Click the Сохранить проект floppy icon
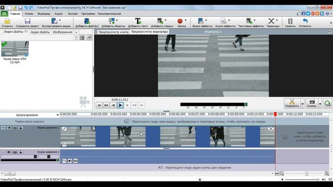 point(28,21)
